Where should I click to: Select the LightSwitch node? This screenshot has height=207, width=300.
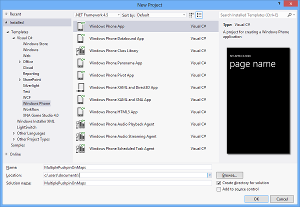(26, 127)
